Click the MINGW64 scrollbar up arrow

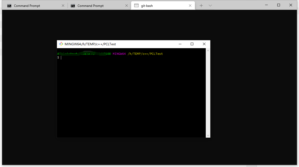[x=208, y=51]
